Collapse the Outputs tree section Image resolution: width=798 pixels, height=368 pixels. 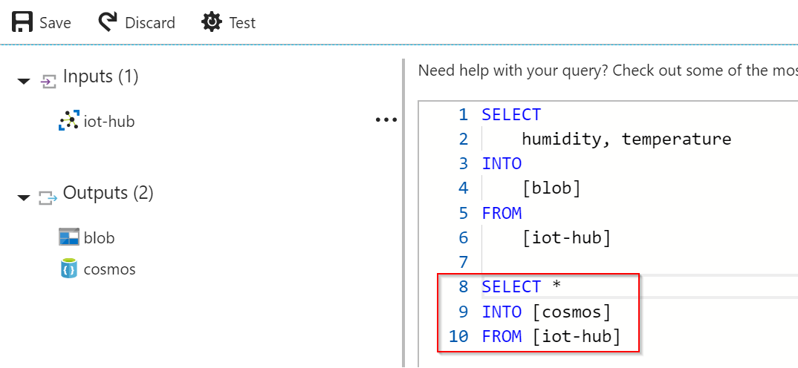point(24,197)
